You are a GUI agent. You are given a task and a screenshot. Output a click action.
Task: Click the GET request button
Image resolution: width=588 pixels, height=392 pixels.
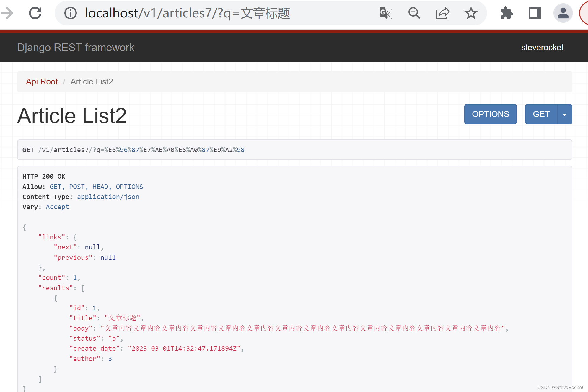pos(541,114)
